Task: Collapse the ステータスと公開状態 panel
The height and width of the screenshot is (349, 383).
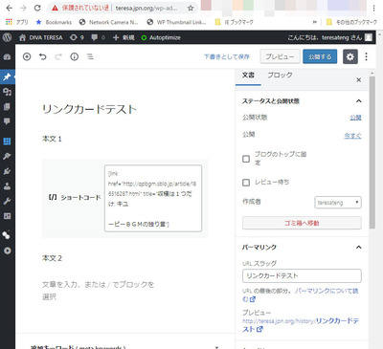Action: click(x=359, y=101)
